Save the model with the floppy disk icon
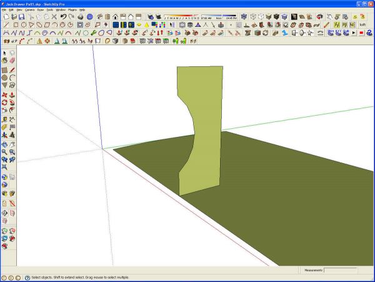This screenshot has width=375, height=282. click(x=22, y=17)
